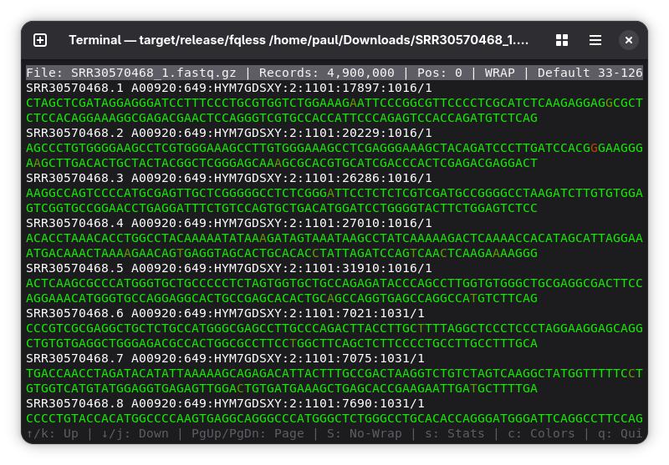Viewport: 669px width, 465px height.
Task: Click the '↓/j: Down' help hint
Action: (135, 434)
